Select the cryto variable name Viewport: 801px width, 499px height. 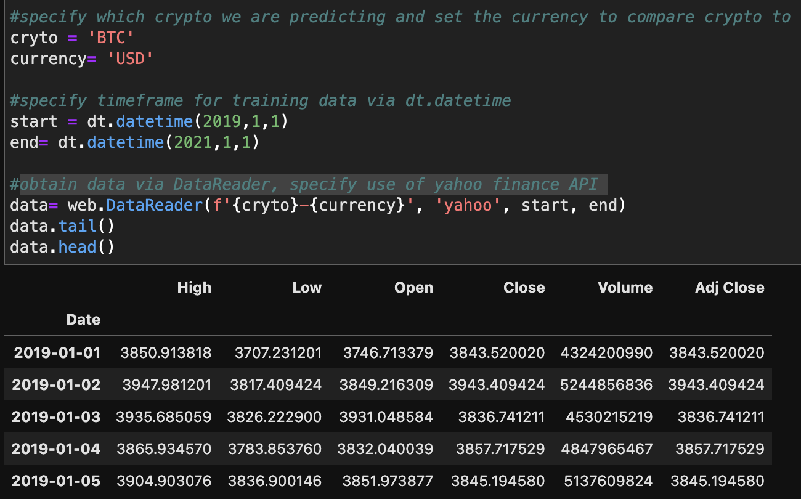(x=34, y=37)
